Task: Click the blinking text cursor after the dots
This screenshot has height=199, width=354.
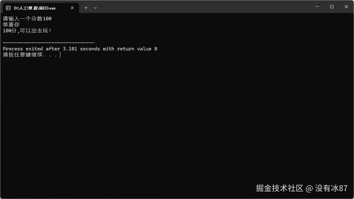Action: click(x=60, y=55)
